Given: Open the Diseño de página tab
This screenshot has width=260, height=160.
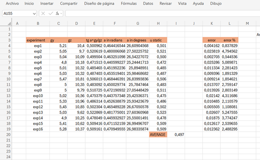Looking at the screenshot, I should click(x=99, y=3).
